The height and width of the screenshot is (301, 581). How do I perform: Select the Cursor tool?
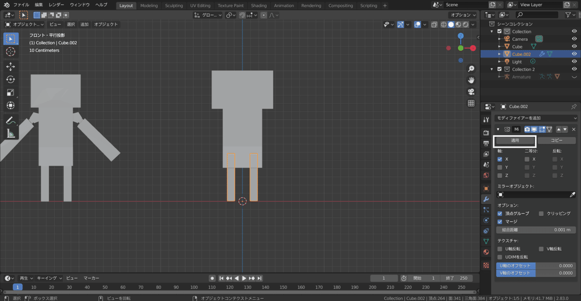11,52
